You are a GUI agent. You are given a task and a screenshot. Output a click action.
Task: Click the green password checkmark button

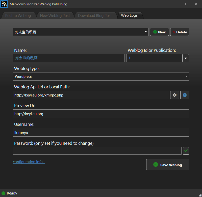pos(186,151)
